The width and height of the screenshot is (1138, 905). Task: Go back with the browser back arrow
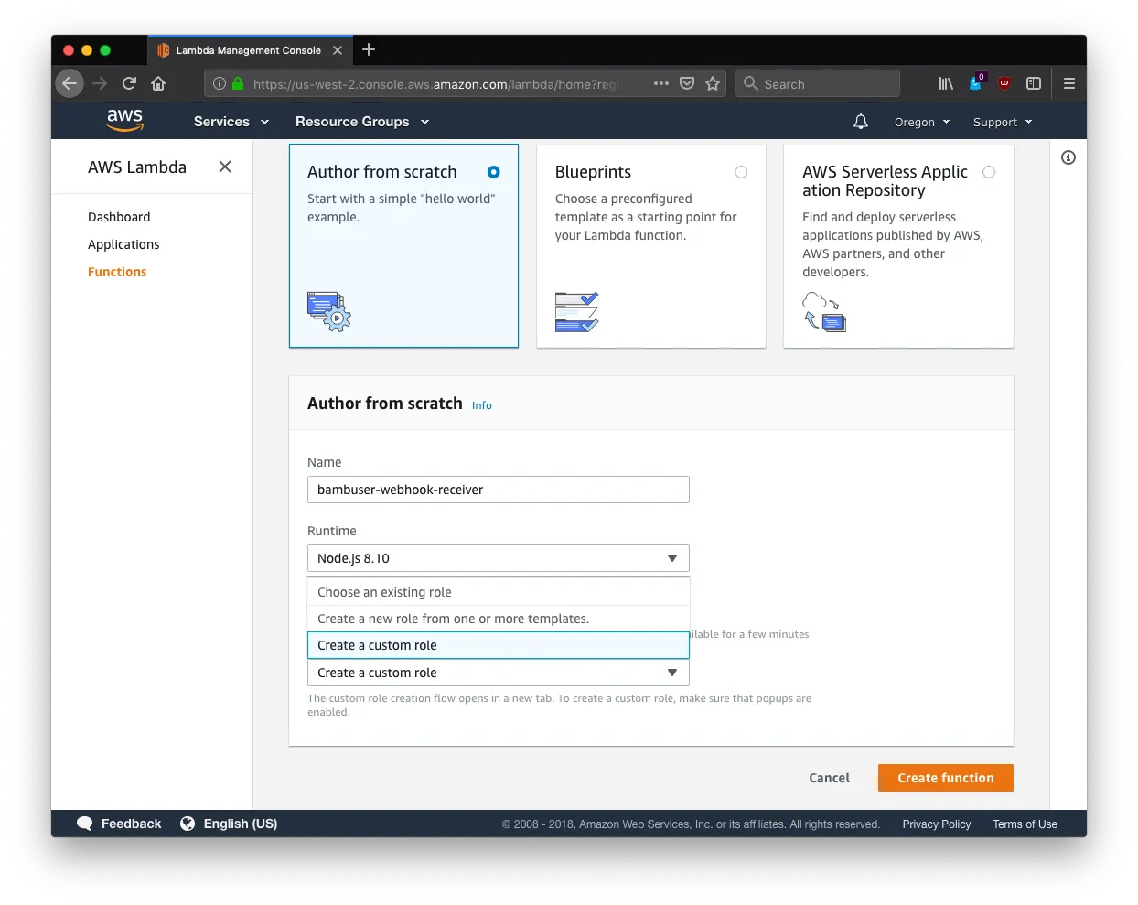tap(70, 83)
